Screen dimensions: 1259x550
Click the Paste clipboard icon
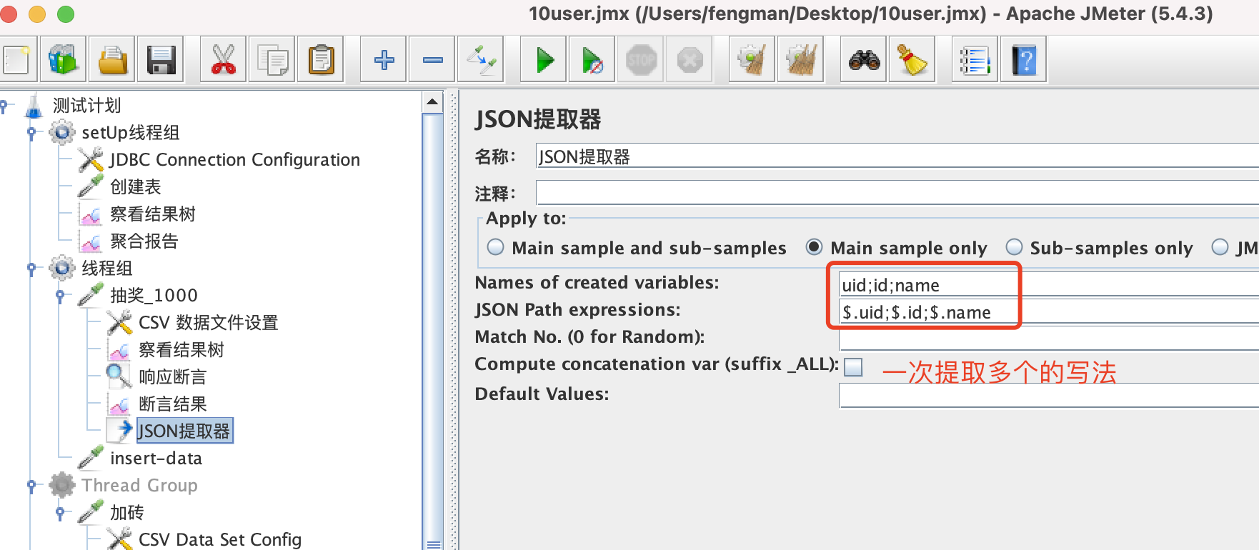click(321, 60)
